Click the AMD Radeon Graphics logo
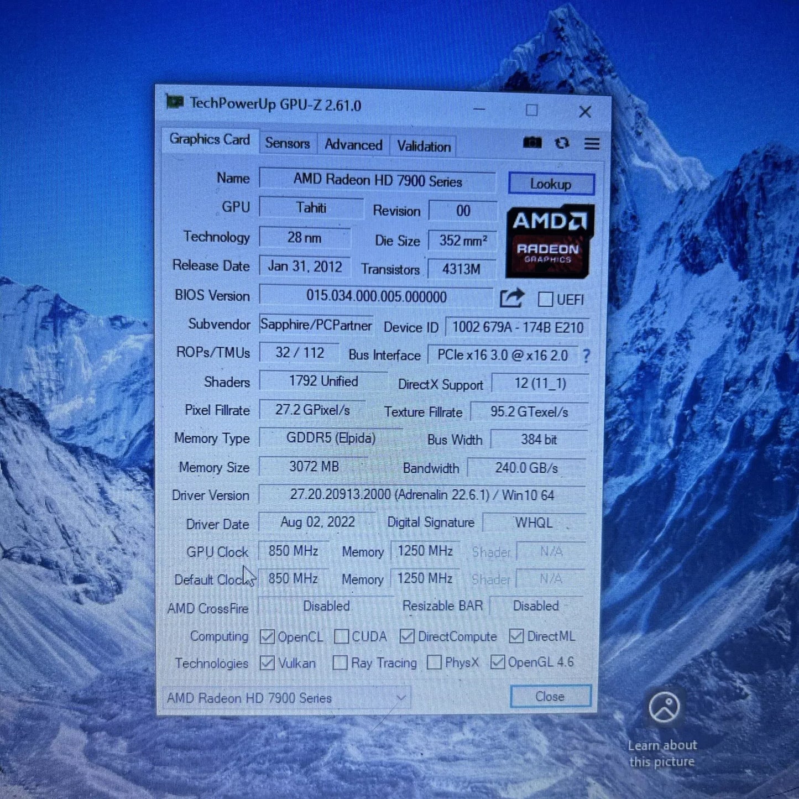 click(x=549, y=241)
